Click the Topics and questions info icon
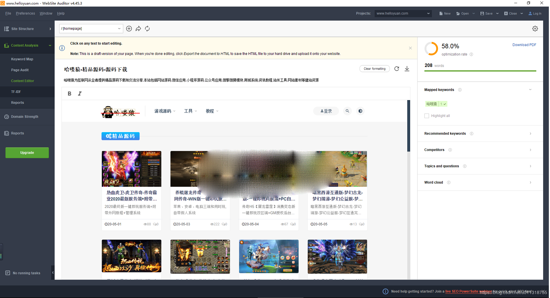The height and width of the screenshot is (298, 550). pyautogui.click(x=465, y=166)
